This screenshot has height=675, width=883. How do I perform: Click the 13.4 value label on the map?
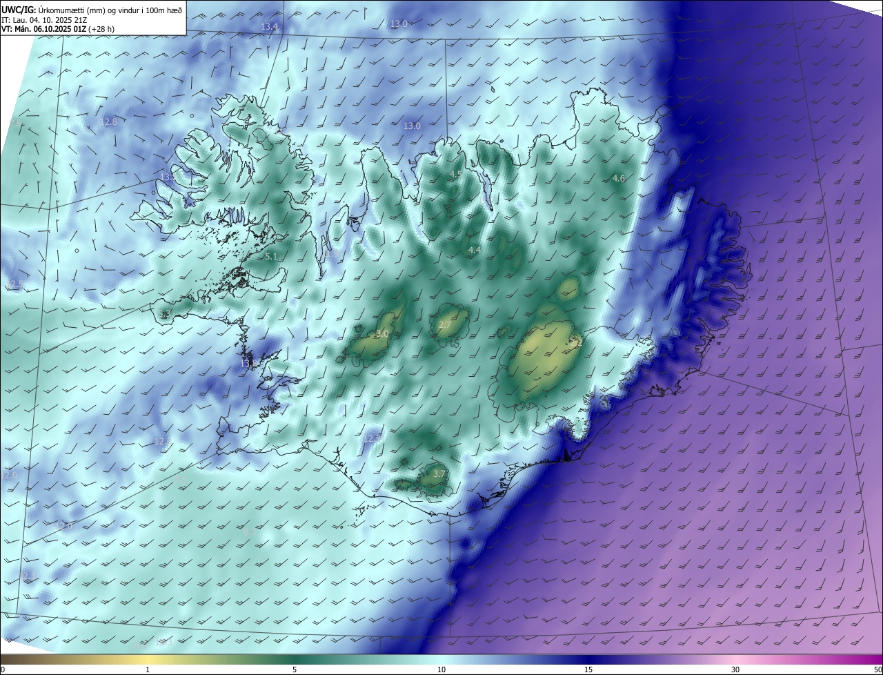point(270,27)
